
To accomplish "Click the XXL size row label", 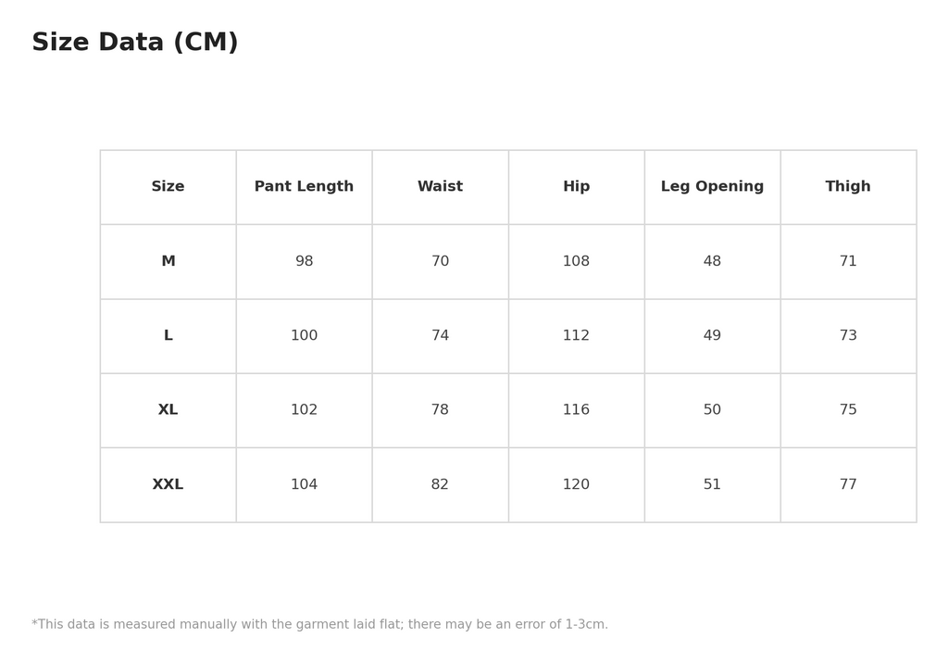I will (168, 484).
